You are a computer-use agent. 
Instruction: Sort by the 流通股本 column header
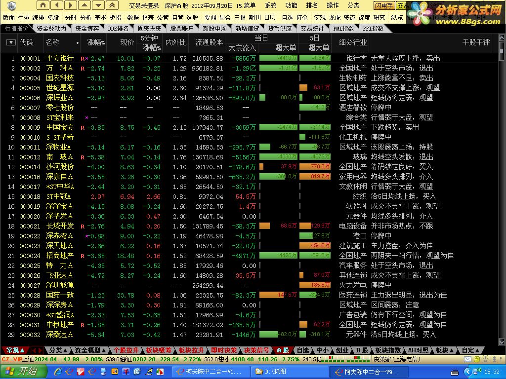(x=209, y=42)
